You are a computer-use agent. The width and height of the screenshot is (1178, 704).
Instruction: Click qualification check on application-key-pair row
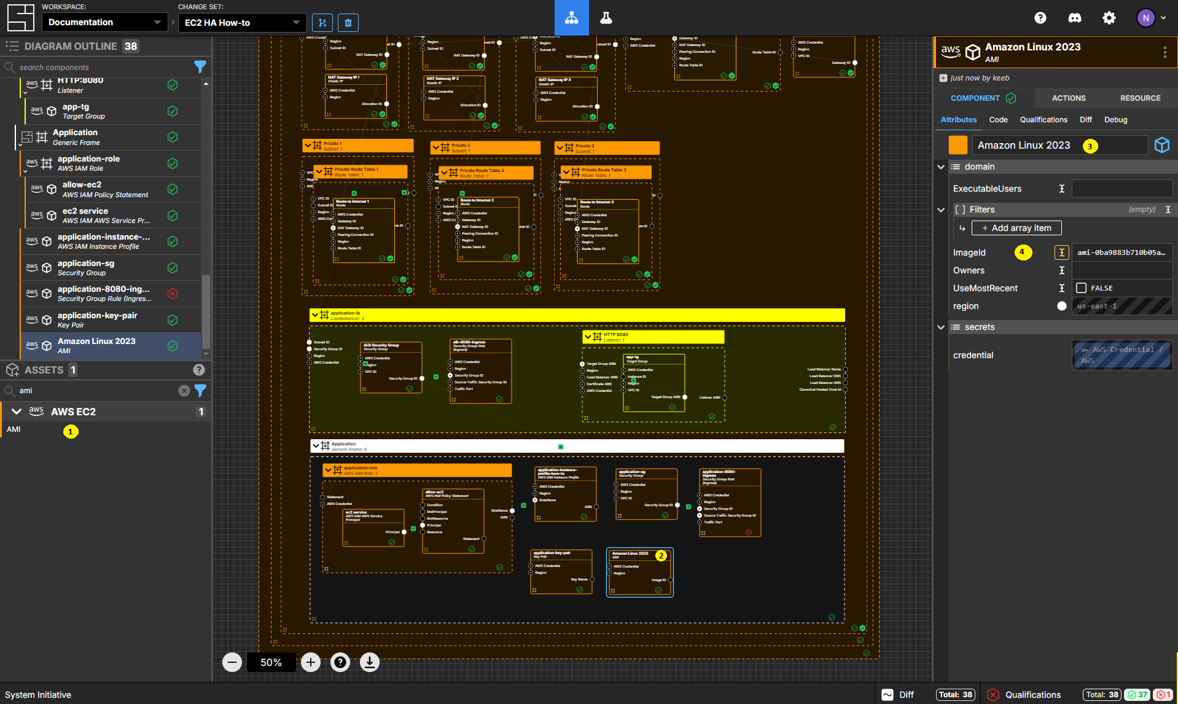coord(173,320)
